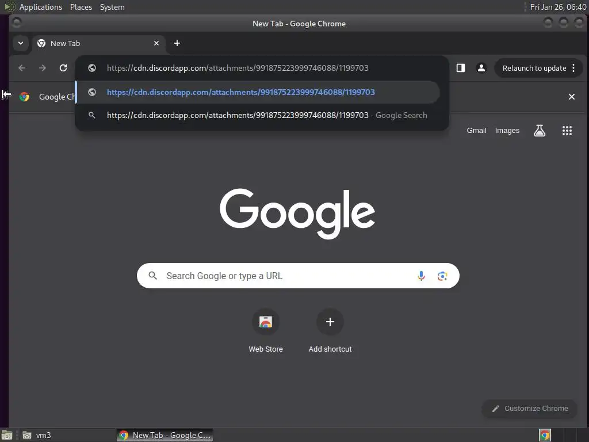
Task: Click the magnifier in Google search box
Action: click(152, 276)
